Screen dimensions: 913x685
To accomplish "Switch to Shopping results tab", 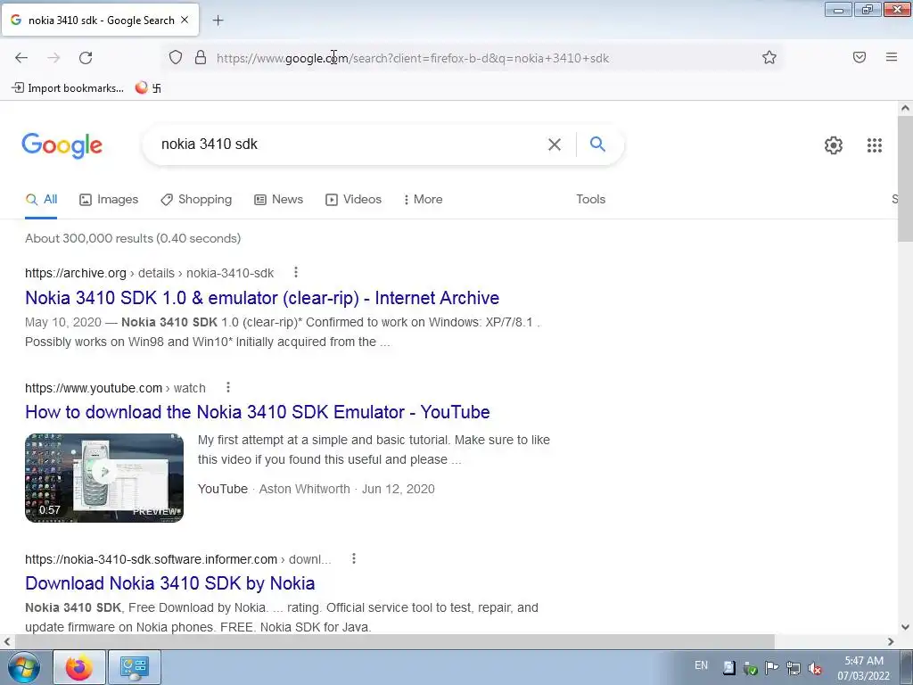I will point(196,199).
